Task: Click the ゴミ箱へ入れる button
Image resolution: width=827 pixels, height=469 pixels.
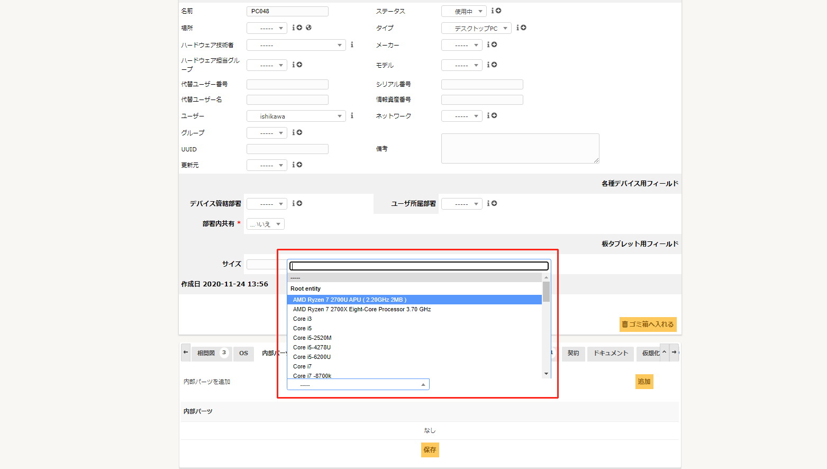Action: tap(648, 324)
